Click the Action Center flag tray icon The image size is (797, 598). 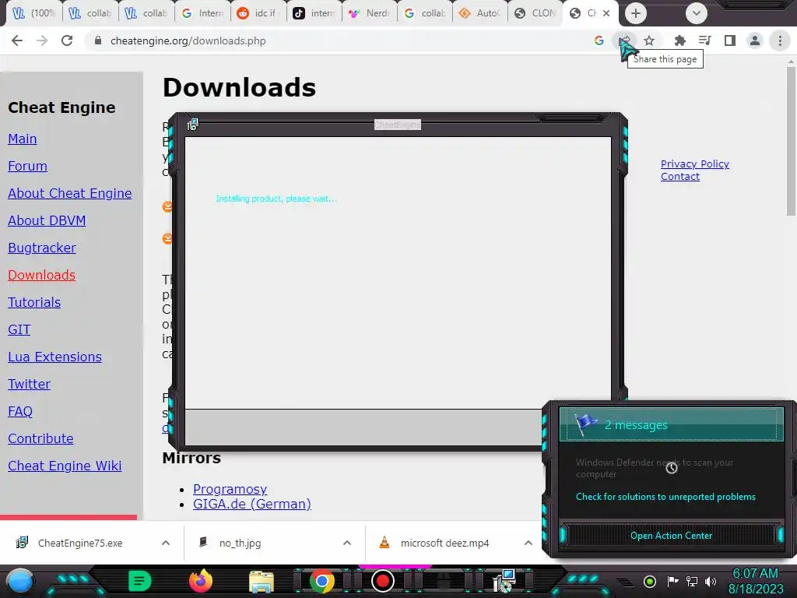pyautogui.click(x=672, y=581)
